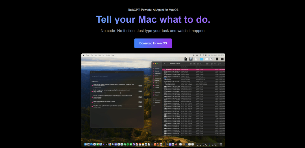Screen dimensions: 305x148
Task: Sort by the Date Added column header
Action: click(x=199, y=67)
